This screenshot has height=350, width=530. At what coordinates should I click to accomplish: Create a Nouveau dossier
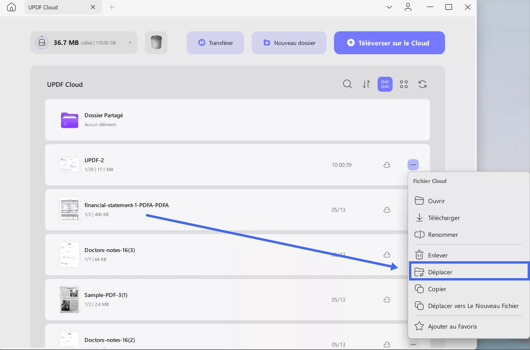pyautogui.click(x=289, y=43)
